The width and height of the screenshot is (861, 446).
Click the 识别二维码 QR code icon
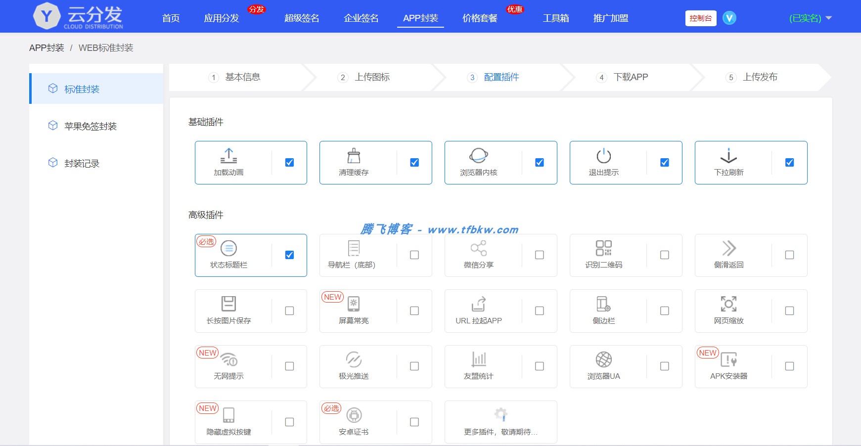coord(604,248)
